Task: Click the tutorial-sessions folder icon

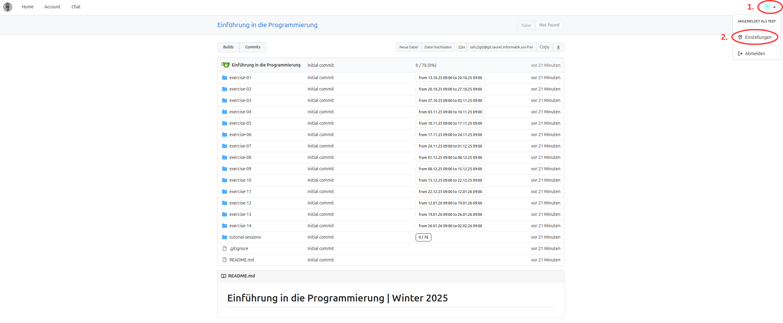Action: (x=225, y=237)
